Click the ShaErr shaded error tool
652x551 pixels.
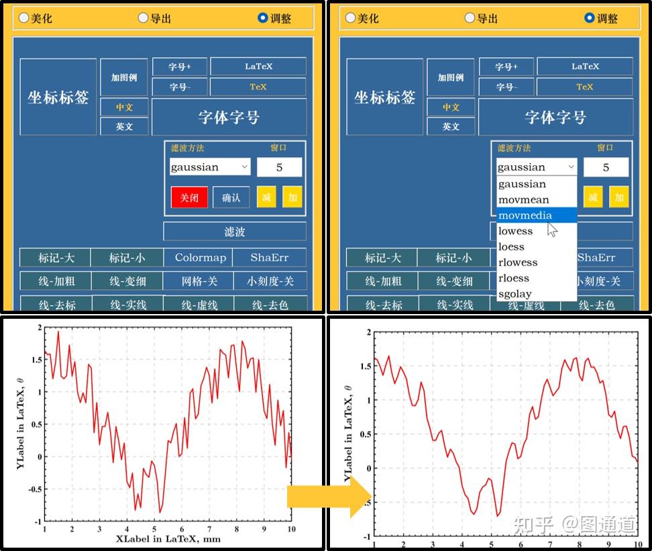point(270,257)
